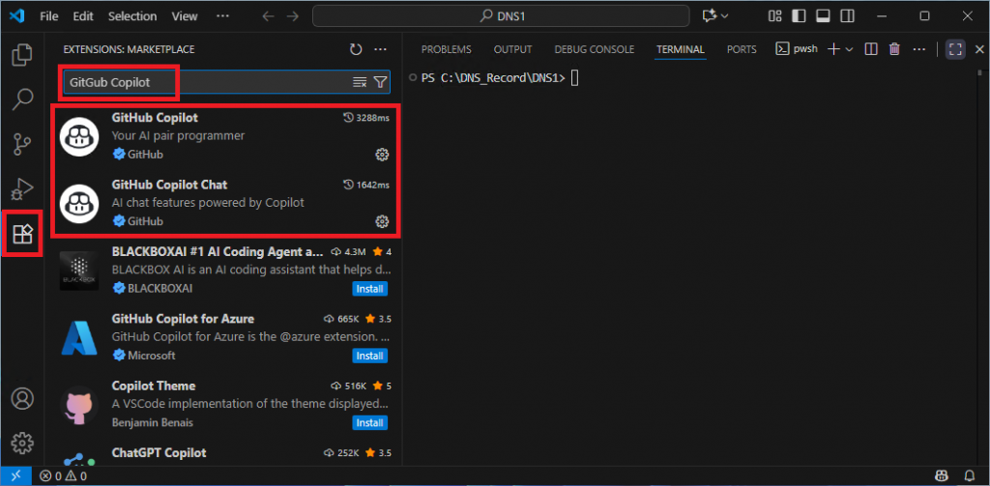Screen dimensions: 990x486
Task: Open errors and warnings status item
Action: (x=63, y=476)
